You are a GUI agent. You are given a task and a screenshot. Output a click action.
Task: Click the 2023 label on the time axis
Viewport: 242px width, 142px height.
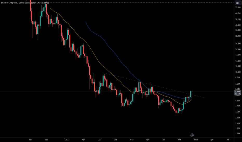pyautogui.click(x=131, y=140)
